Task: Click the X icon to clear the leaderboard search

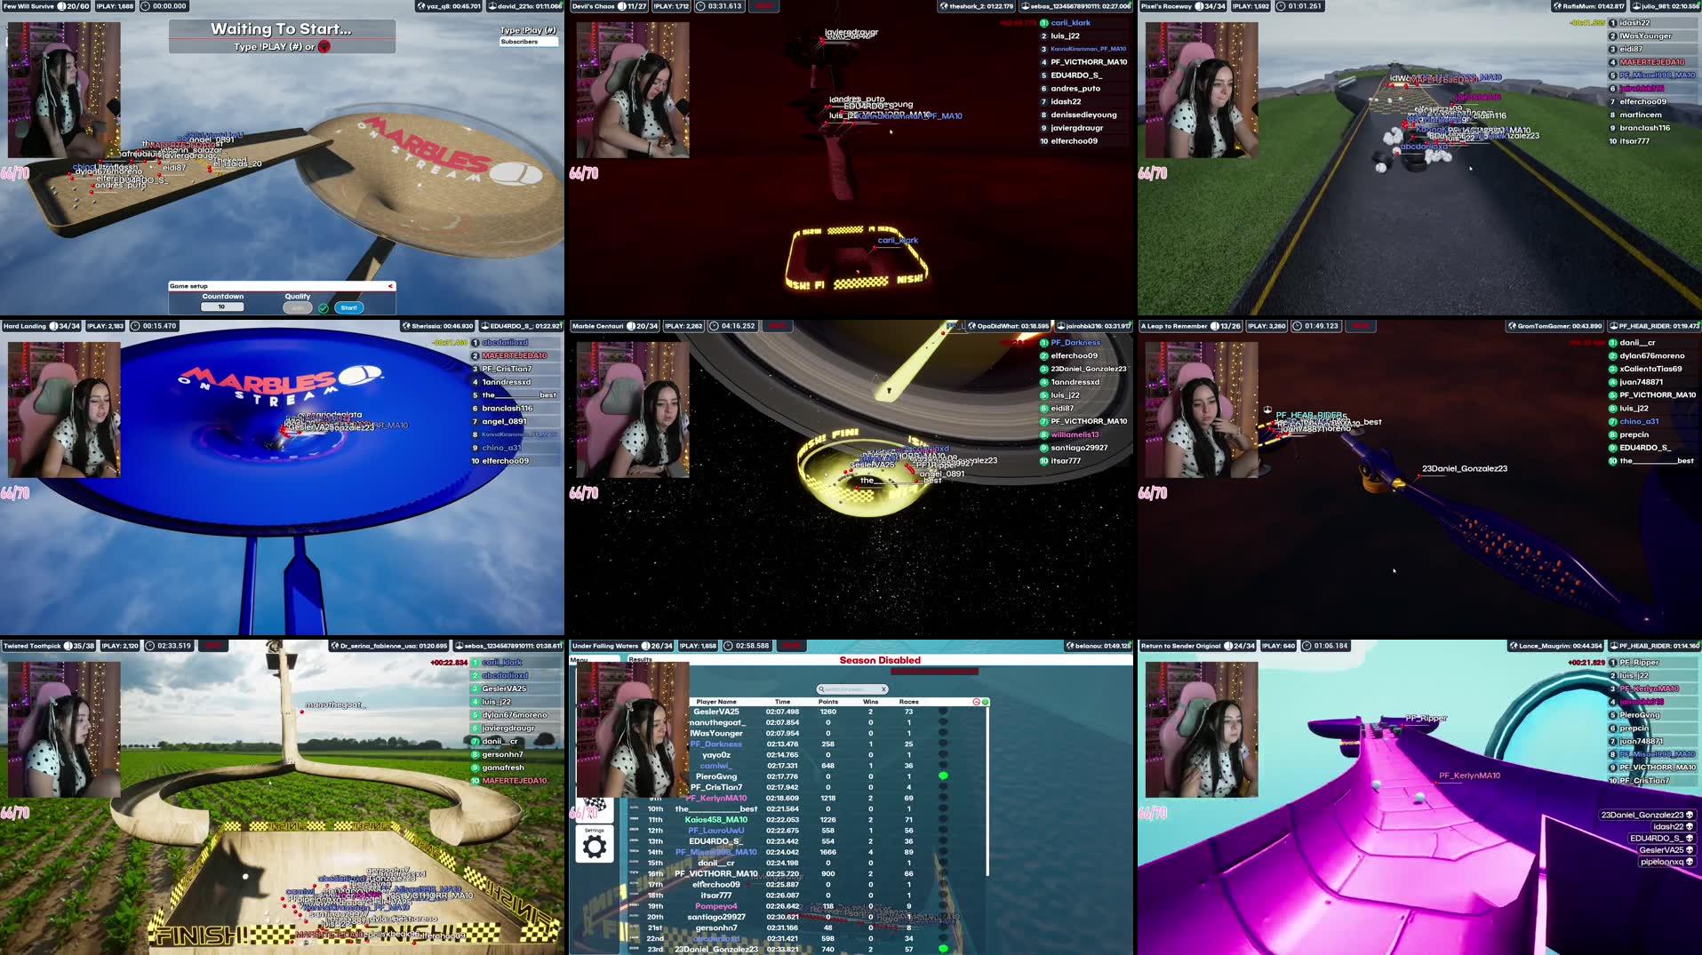Action: coord(883,688)
